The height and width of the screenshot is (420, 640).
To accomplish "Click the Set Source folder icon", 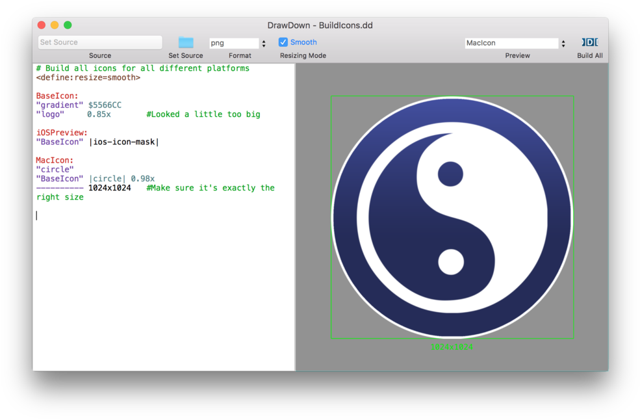I will coord(186,42).
